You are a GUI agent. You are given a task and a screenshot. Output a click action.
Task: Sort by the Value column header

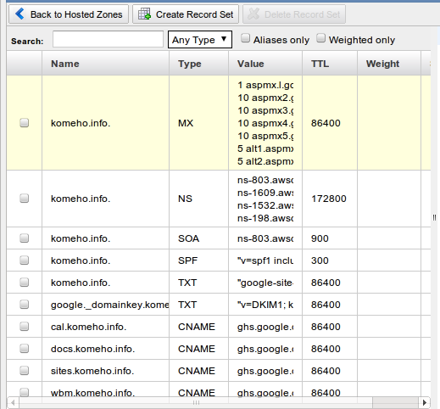[x=265, y=64]
